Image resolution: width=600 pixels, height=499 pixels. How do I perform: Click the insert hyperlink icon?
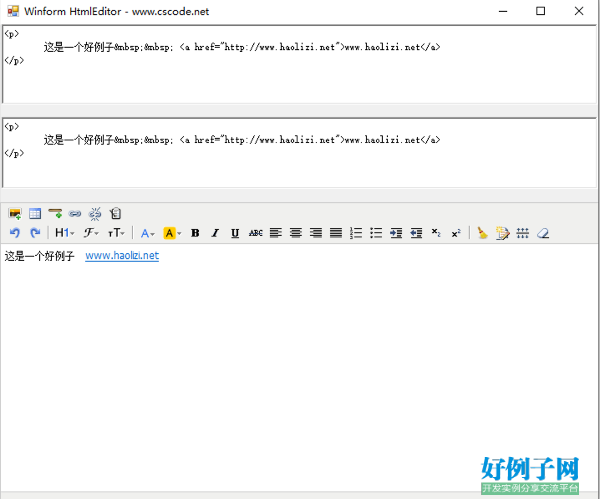point(75,213)
